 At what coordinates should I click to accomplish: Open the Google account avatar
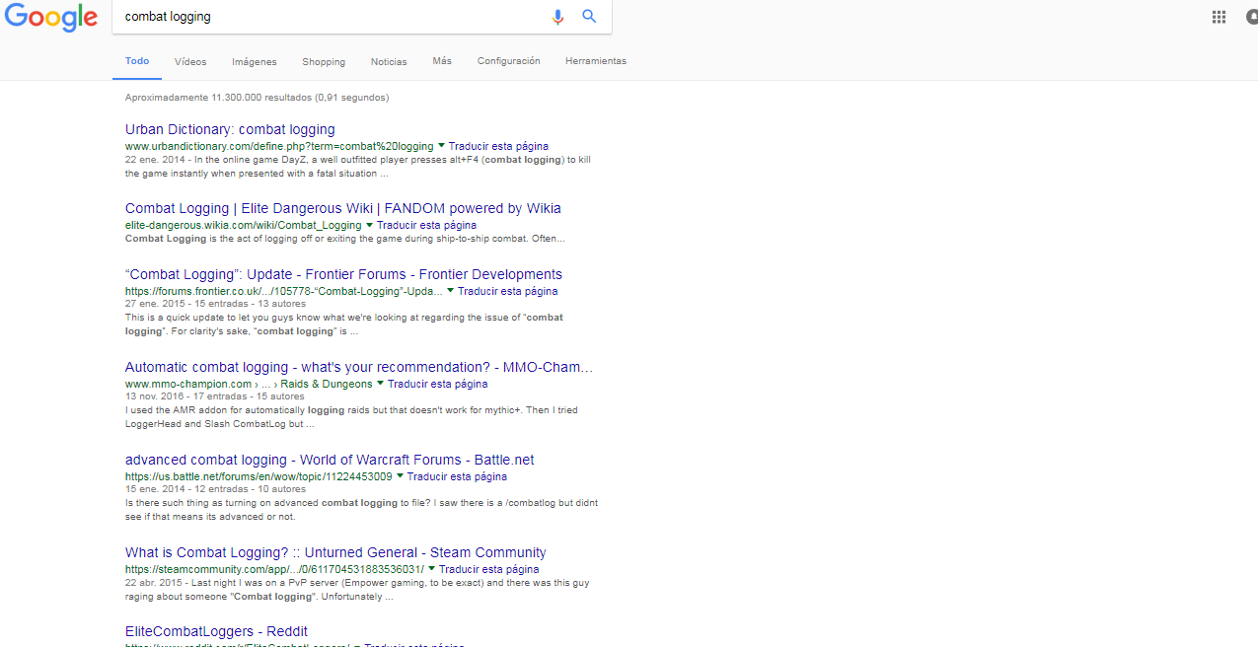coord(1252,17)
